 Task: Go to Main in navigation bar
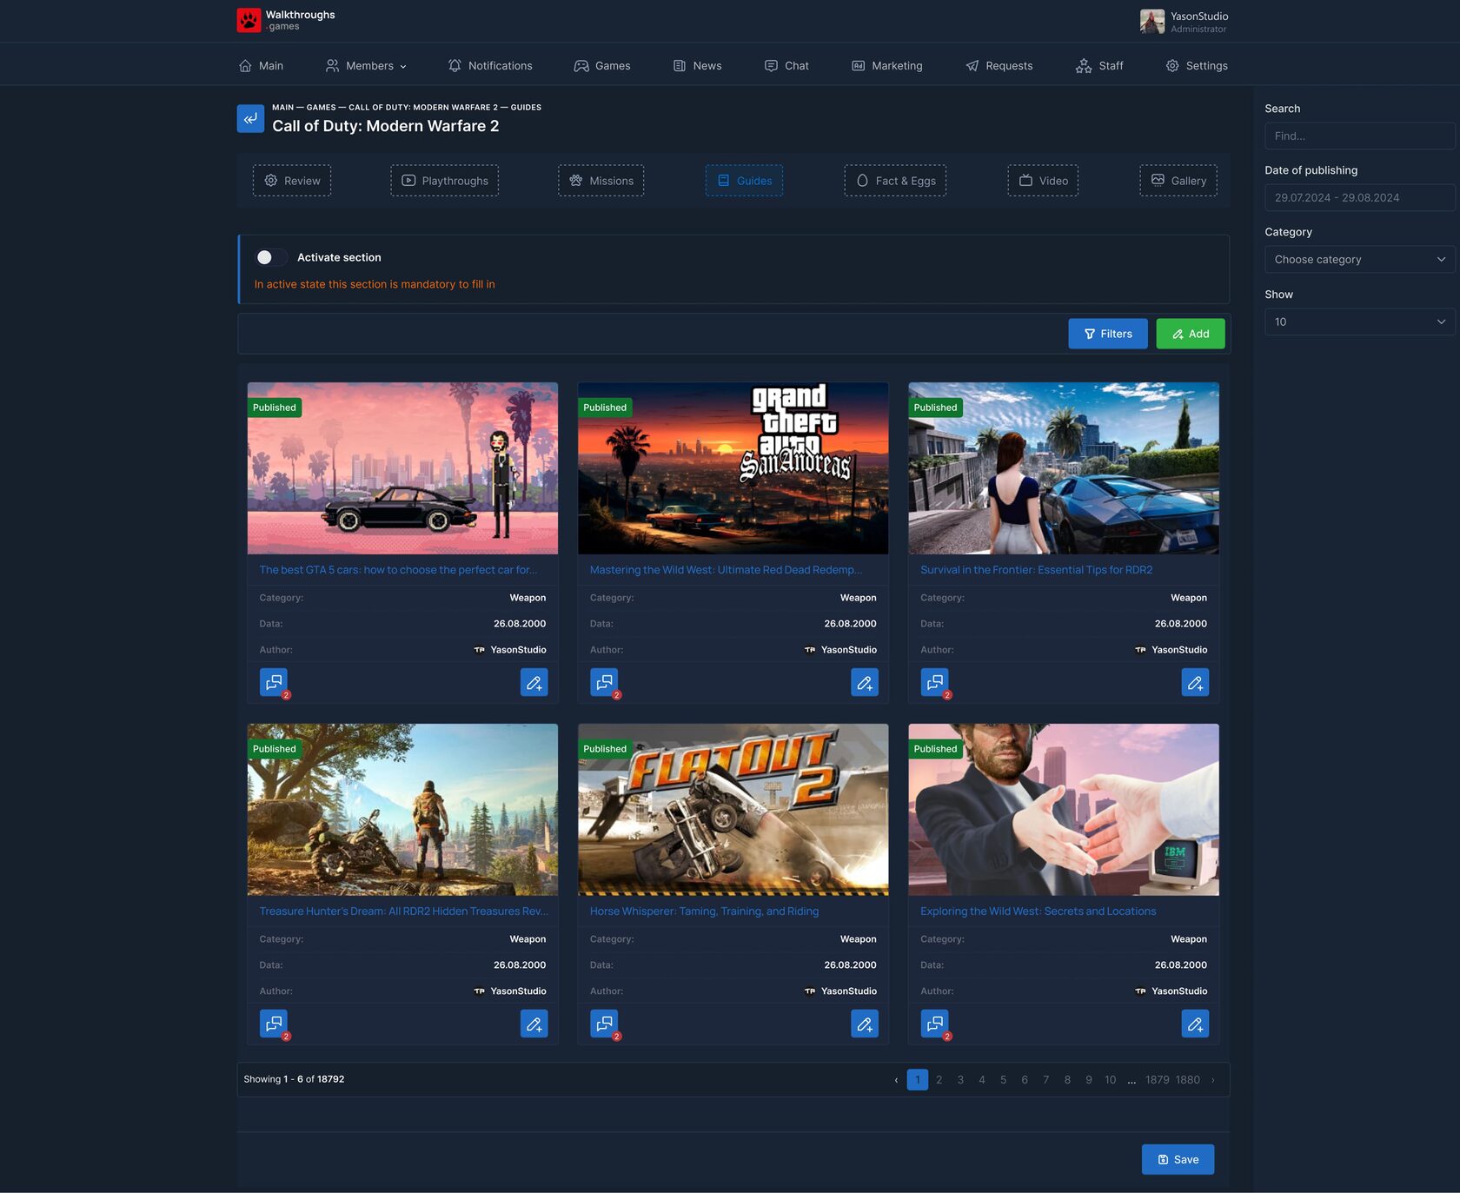coord(261,66)
